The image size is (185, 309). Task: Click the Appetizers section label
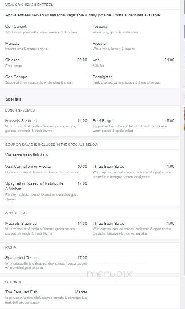click(16, 213)
